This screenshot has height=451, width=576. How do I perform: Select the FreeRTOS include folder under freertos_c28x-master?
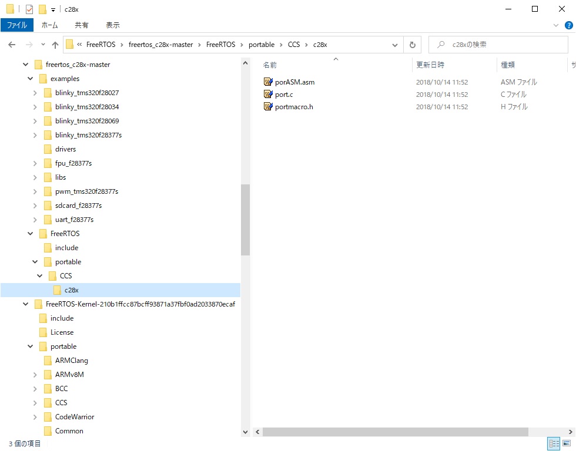click(x=66, y=248)
